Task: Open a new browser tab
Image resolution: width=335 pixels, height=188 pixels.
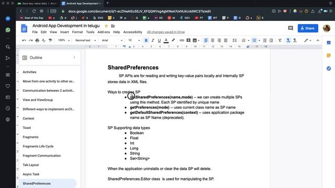Action: point(108,3)
